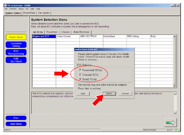Screen dimensions: 184x135
Task: Open the Function menu
Action: click(13, 9)
